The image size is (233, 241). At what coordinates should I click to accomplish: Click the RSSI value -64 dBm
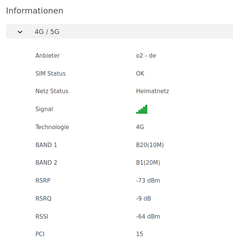coord(148,217)
